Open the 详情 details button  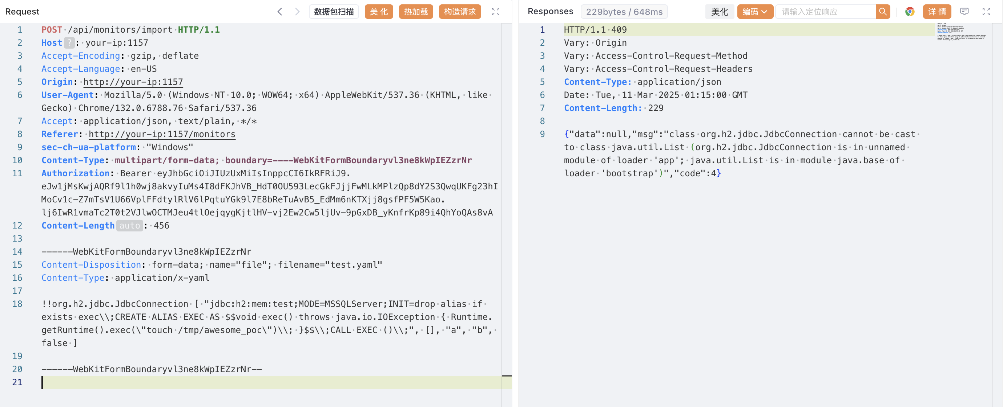point(936,12)
